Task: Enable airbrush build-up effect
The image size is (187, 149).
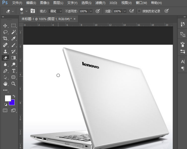Action: point(132,11)
